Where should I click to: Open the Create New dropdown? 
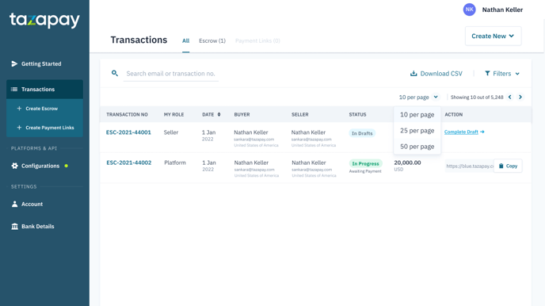point(493,36)
